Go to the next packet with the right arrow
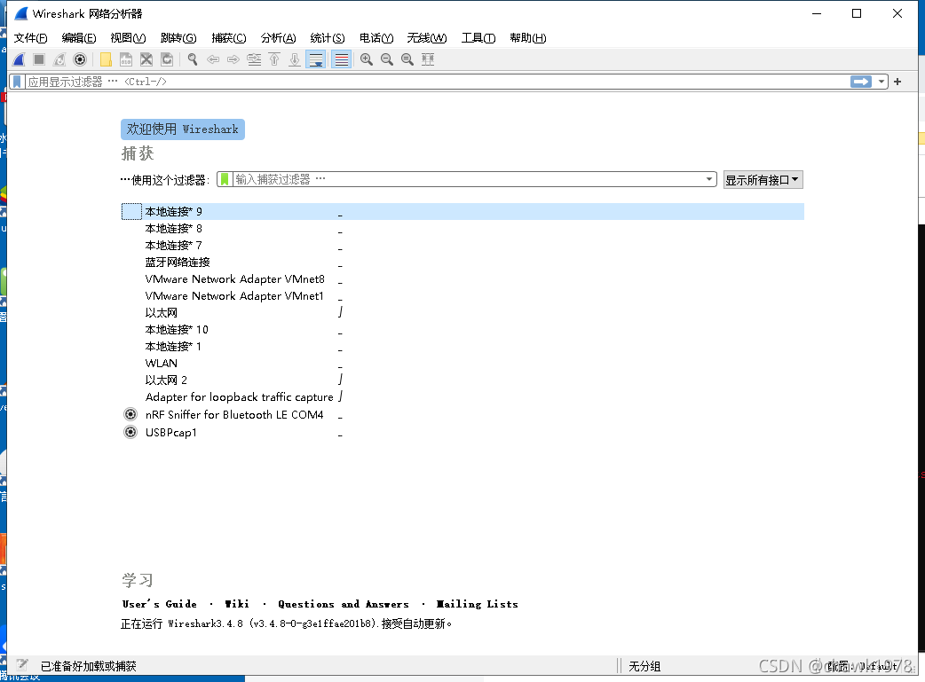The image size is (925, 682). (233, 59)
